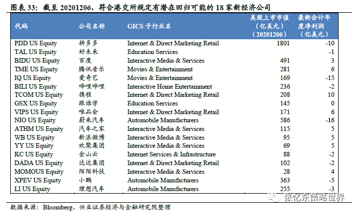Click net profit -15 in IQ row
The height and width of the screenshot is (213, 356).
(x=330, y=78)
